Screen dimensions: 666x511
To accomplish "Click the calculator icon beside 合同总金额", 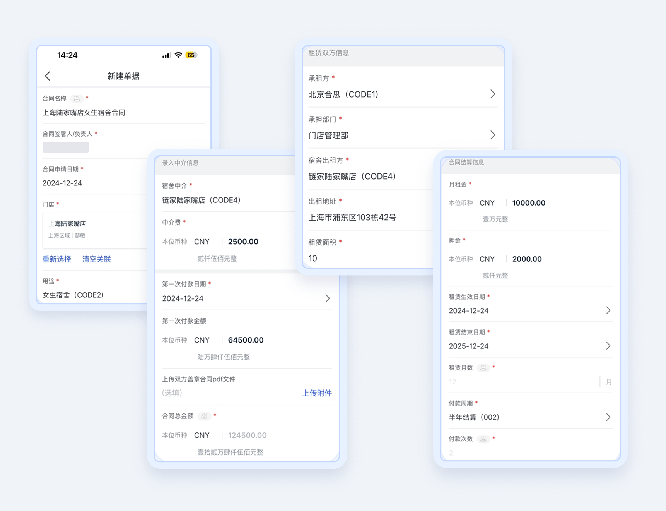I will click(204, 416).
